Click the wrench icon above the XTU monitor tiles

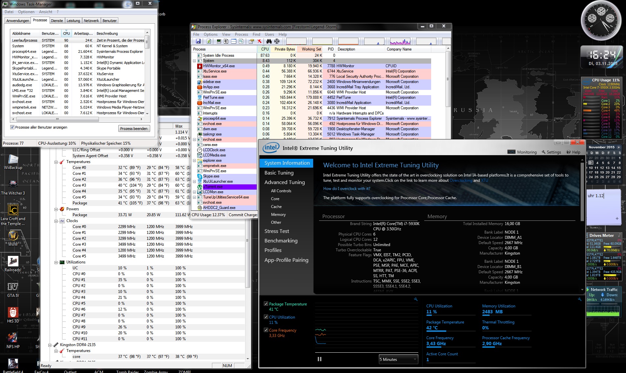pos(580,299)
